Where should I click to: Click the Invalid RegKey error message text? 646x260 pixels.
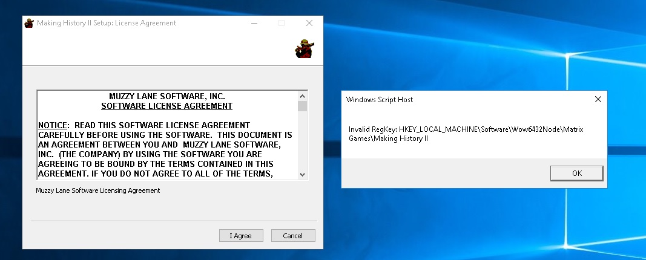tap(466, 134)
